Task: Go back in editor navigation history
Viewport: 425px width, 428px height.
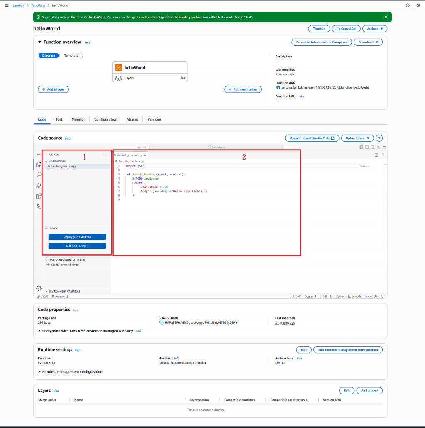Action: (x=139, y=147)
